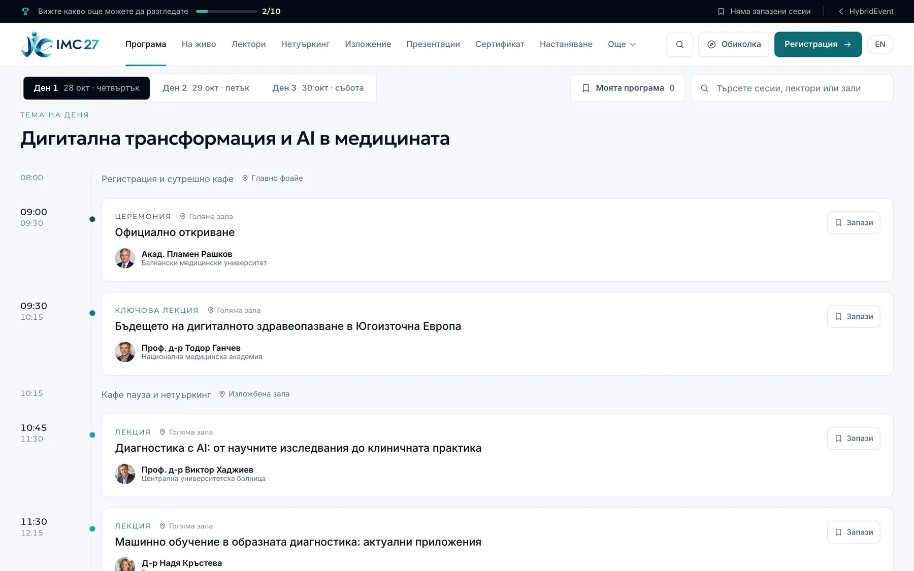Click speaker name Акад. Пламен Рашков
This screenshot has height=571, width=914.
pos(187,254)
